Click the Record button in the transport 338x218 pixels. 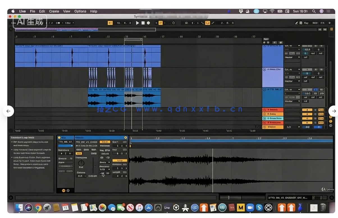click(x=148, y=23)
